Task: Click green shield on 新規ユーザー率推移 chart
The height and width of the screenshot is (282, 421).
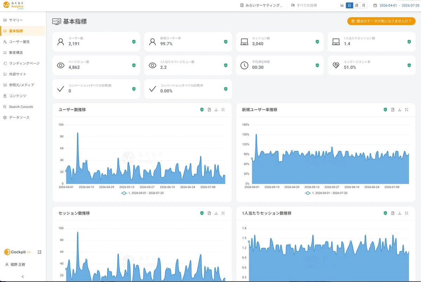Action: click(385, 110)
